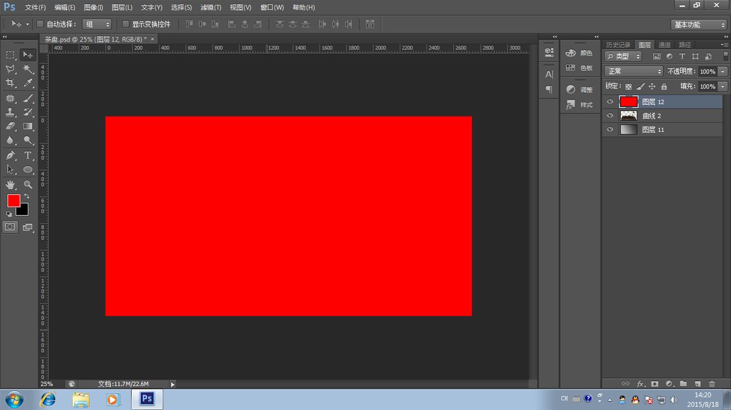Screen dimensions: 731x410
Task: Create a new layer group
Action: (683, 384)
